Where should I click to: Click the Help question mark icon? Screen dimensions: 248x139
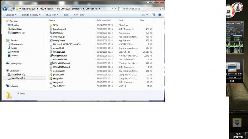tap(160, 15)
